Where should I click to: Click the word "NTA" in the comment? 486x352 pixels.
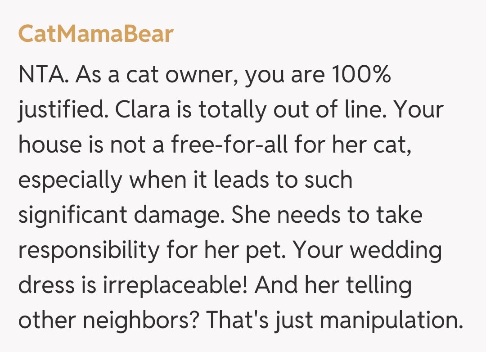[x=41, y=74]
